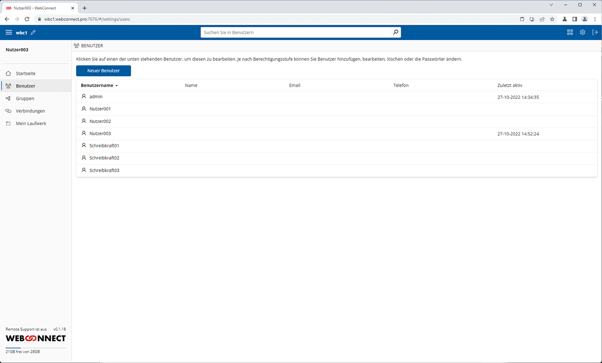This screenshot has height=363, width=602.
Task: Open the browser tab search chevron
Action: 551,4
